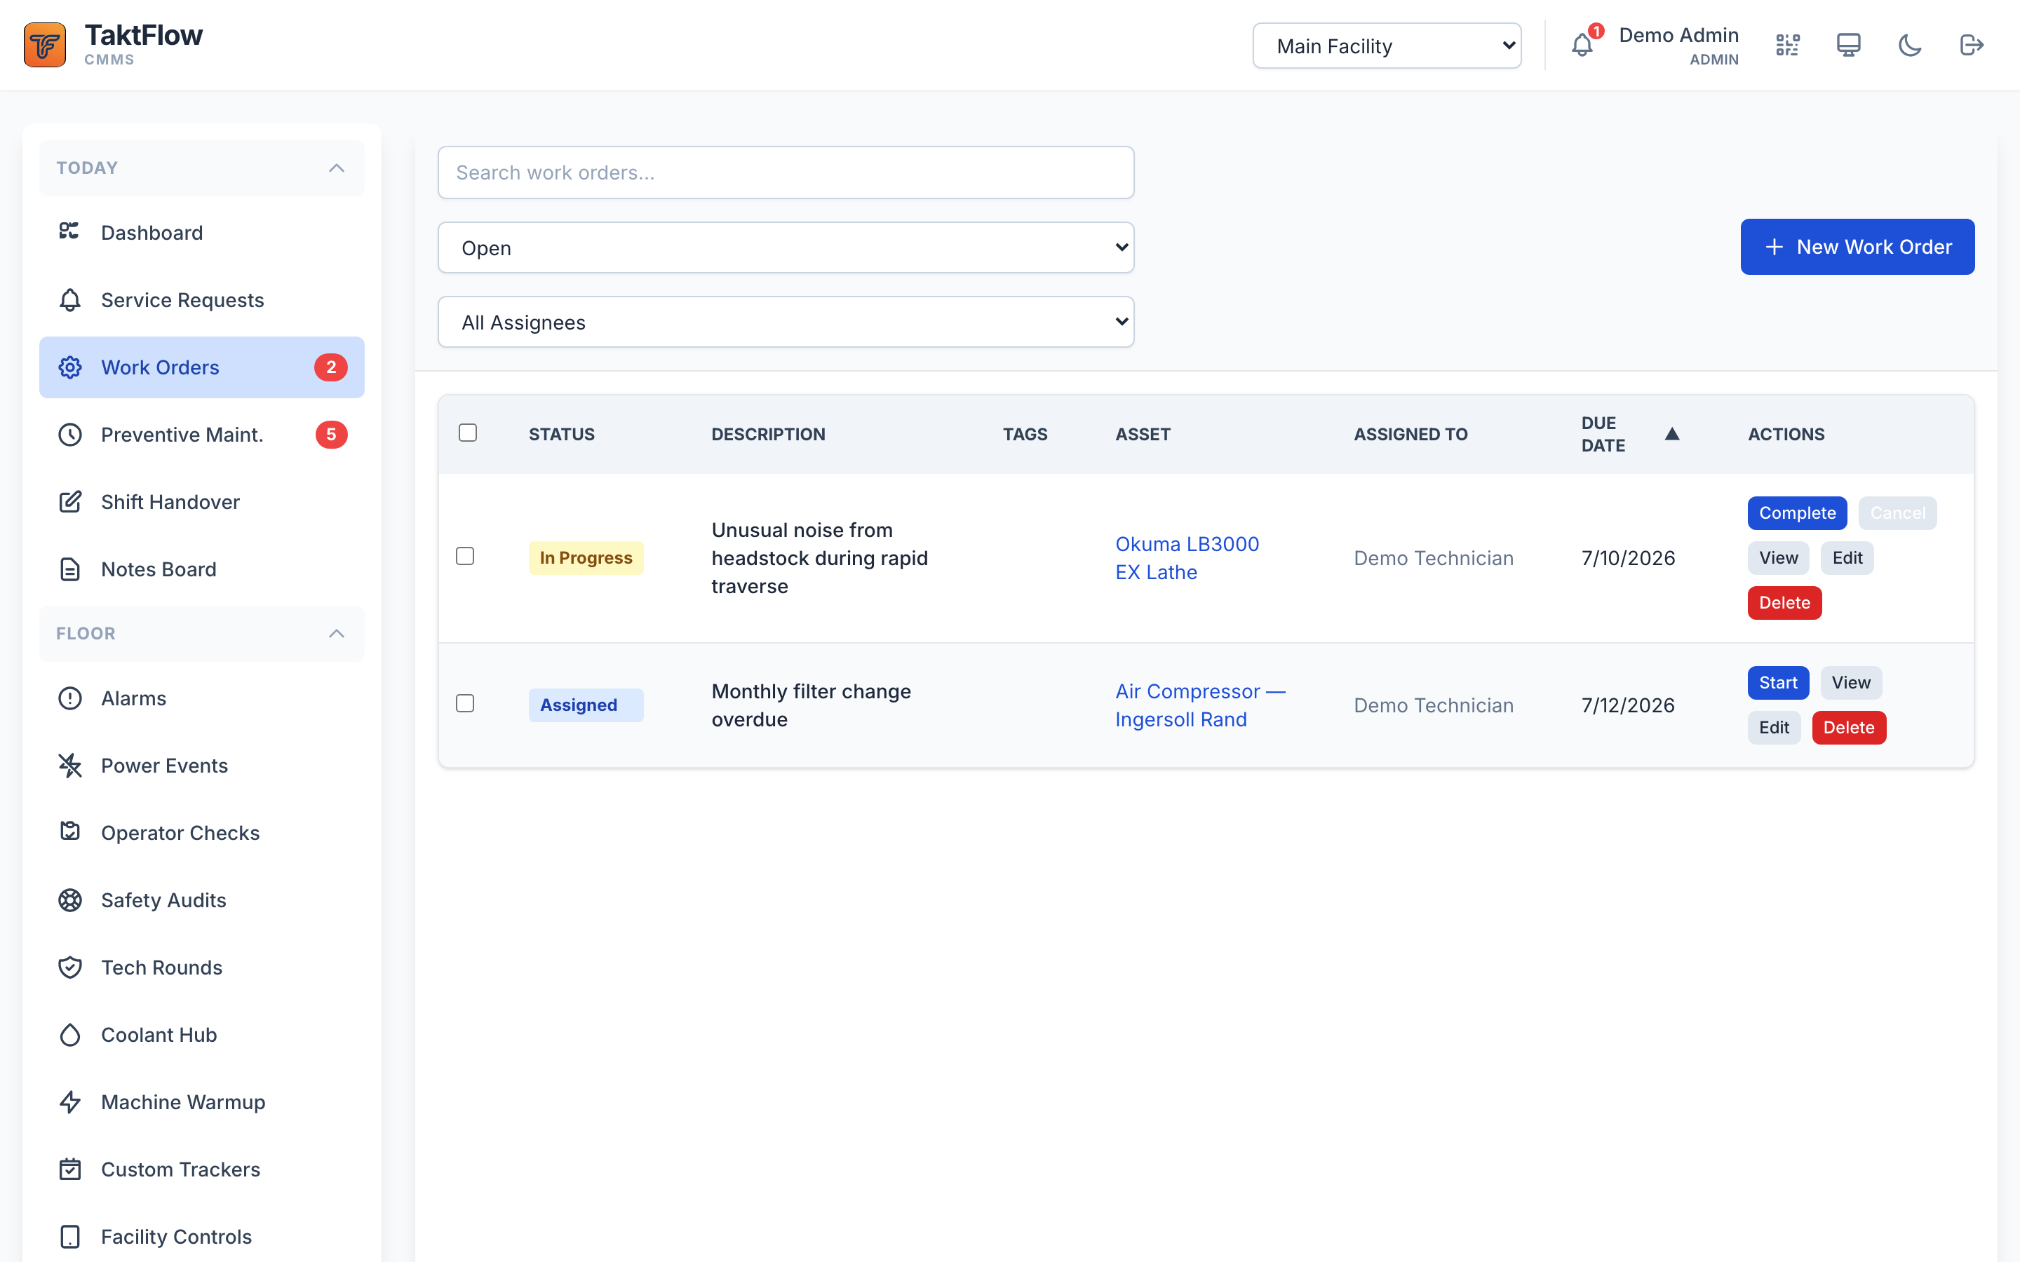Check the Unusual noise work order checkbox
The width and height of the screenshot is (2020, 1262).
[x=465, y=556]
